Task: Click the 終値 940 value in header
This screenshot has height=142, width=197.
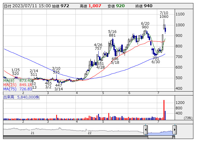Action: tap(144, 6)
